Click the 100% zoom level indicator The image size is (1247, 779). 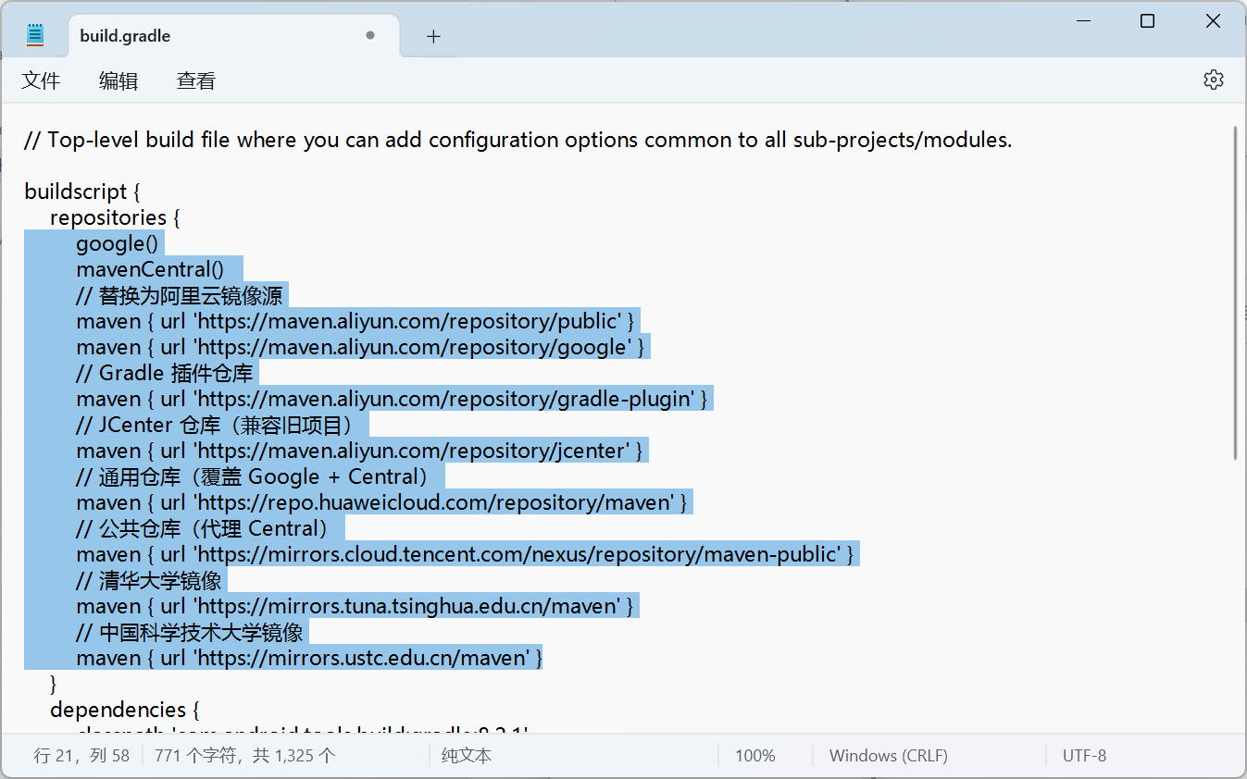[755, 756]
